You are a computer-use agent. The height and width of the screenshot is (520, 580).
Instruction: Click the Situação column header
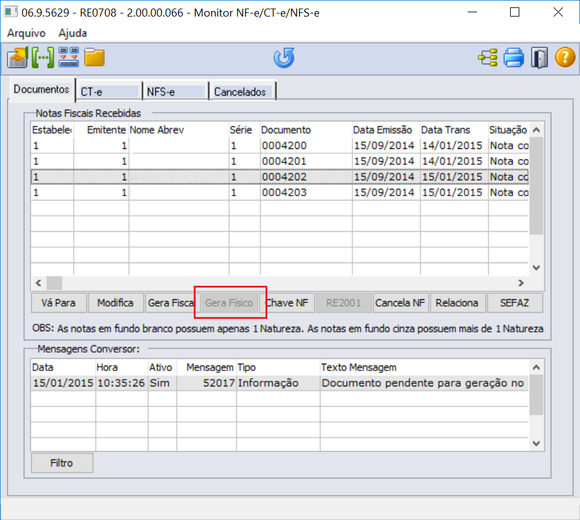tap(509, 130)
